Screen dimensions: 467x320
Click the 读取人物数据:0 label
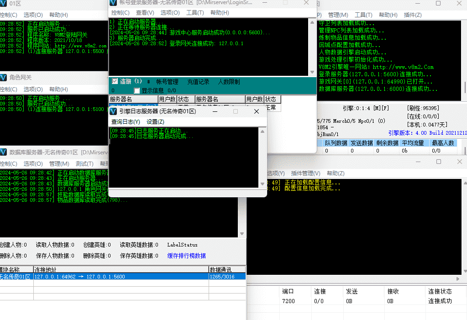click(x=55, y=245)
